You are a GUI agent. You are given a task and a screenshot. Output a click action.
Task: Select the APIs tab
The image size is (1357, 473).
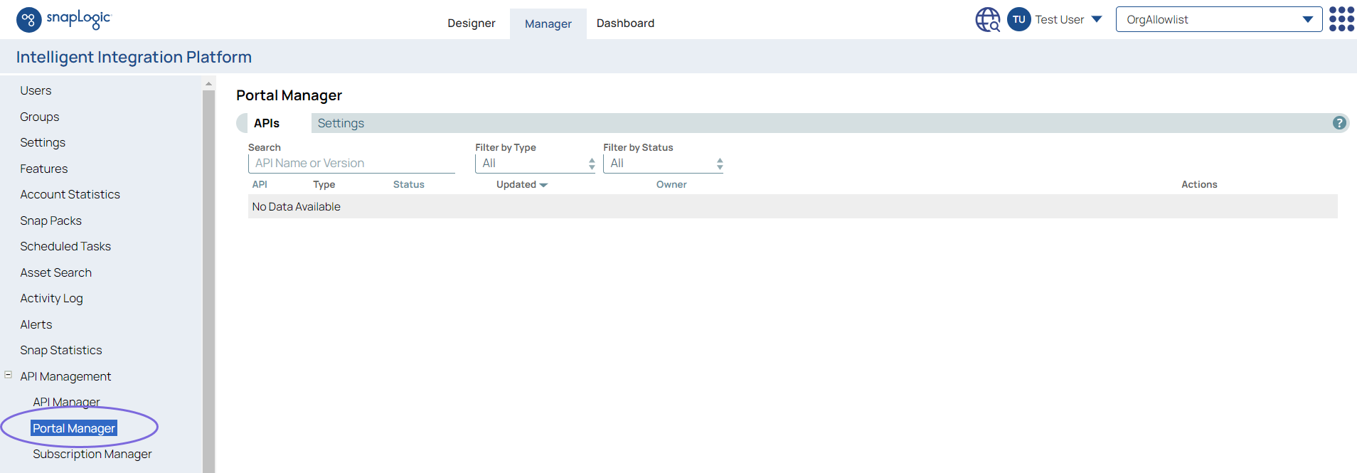(267, 123)
